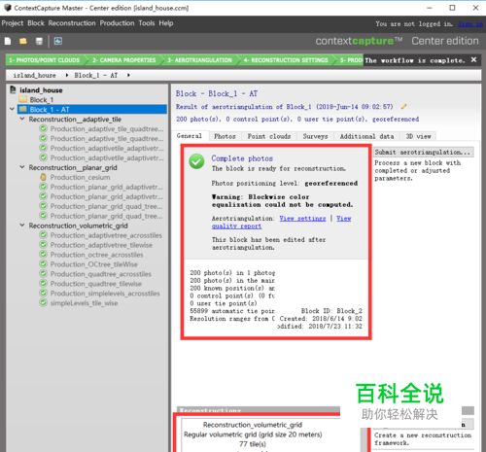Screen dimensions: 486x452
Task: Go to workflow step 4 Reconstruction Settings
Action: coord(286,60)
